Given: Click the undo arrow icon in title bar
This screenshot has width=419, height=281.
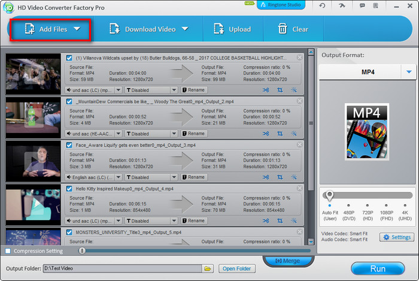Looking at the screenshot, I should [322, 5].
